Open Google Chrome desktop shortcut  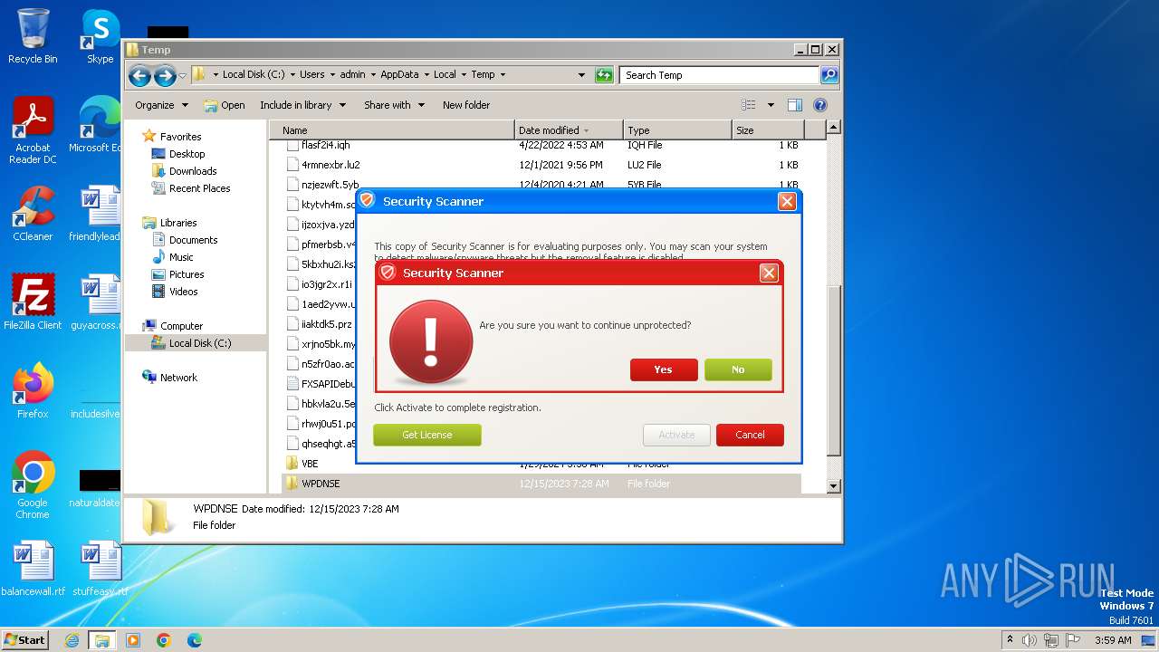pos(33,485)
